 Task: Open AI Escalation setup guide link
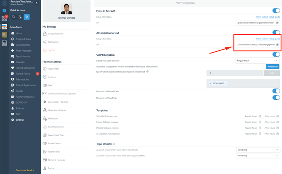pyautogui.click(x=268, y=39)
